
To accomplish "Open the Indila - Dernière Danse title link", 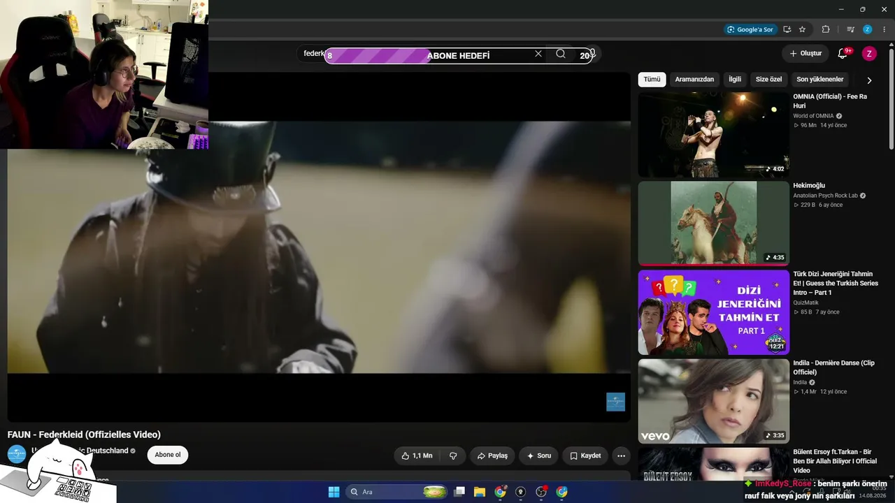I will (x=833, y=367).
